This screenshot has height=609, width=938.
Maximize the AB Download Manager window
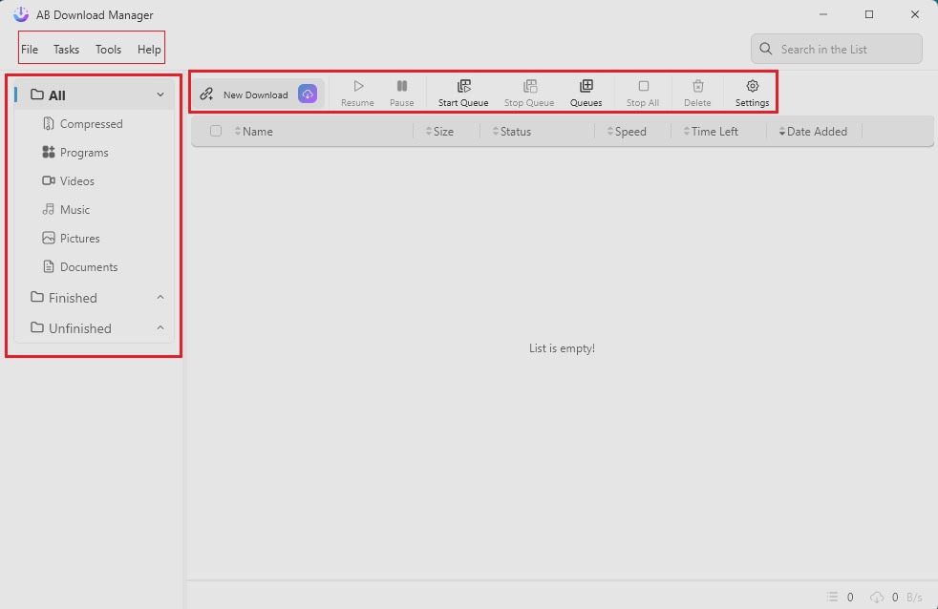[x=869, y=13]
